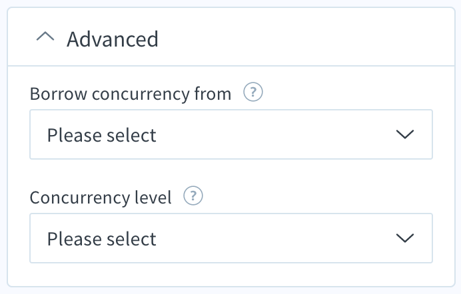Click the middle of the Borrow concurrency select field
Image resolution: width=461 pixels, height=294 pixels.
click(x=231, y=134)
